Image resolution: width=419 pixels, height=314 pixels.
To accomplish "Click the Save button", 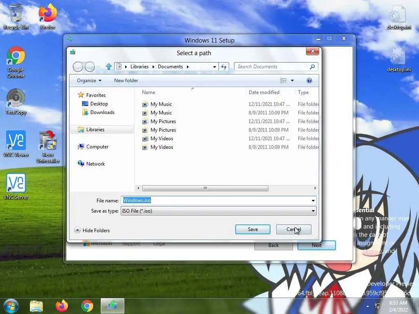I will (252, 229).
